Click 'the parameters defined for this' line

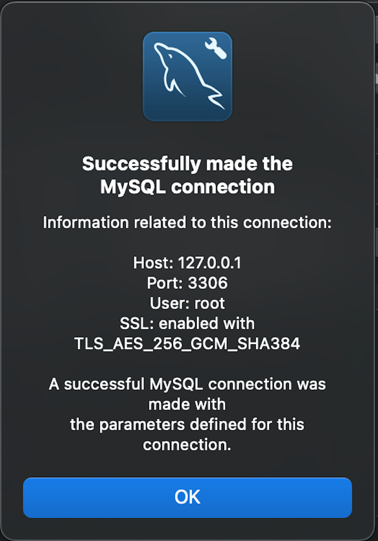(x=187, y=425)
